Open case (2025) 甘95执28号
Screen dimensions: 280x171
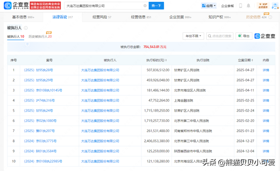point(38,70)
